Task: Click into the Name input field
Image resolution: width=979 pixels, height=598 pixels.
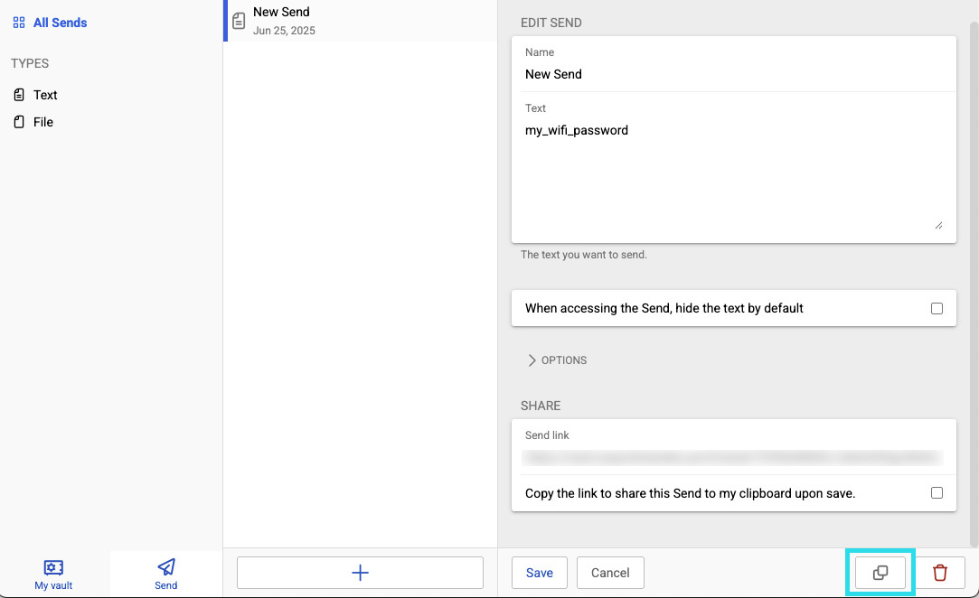Action: (732, 74)
